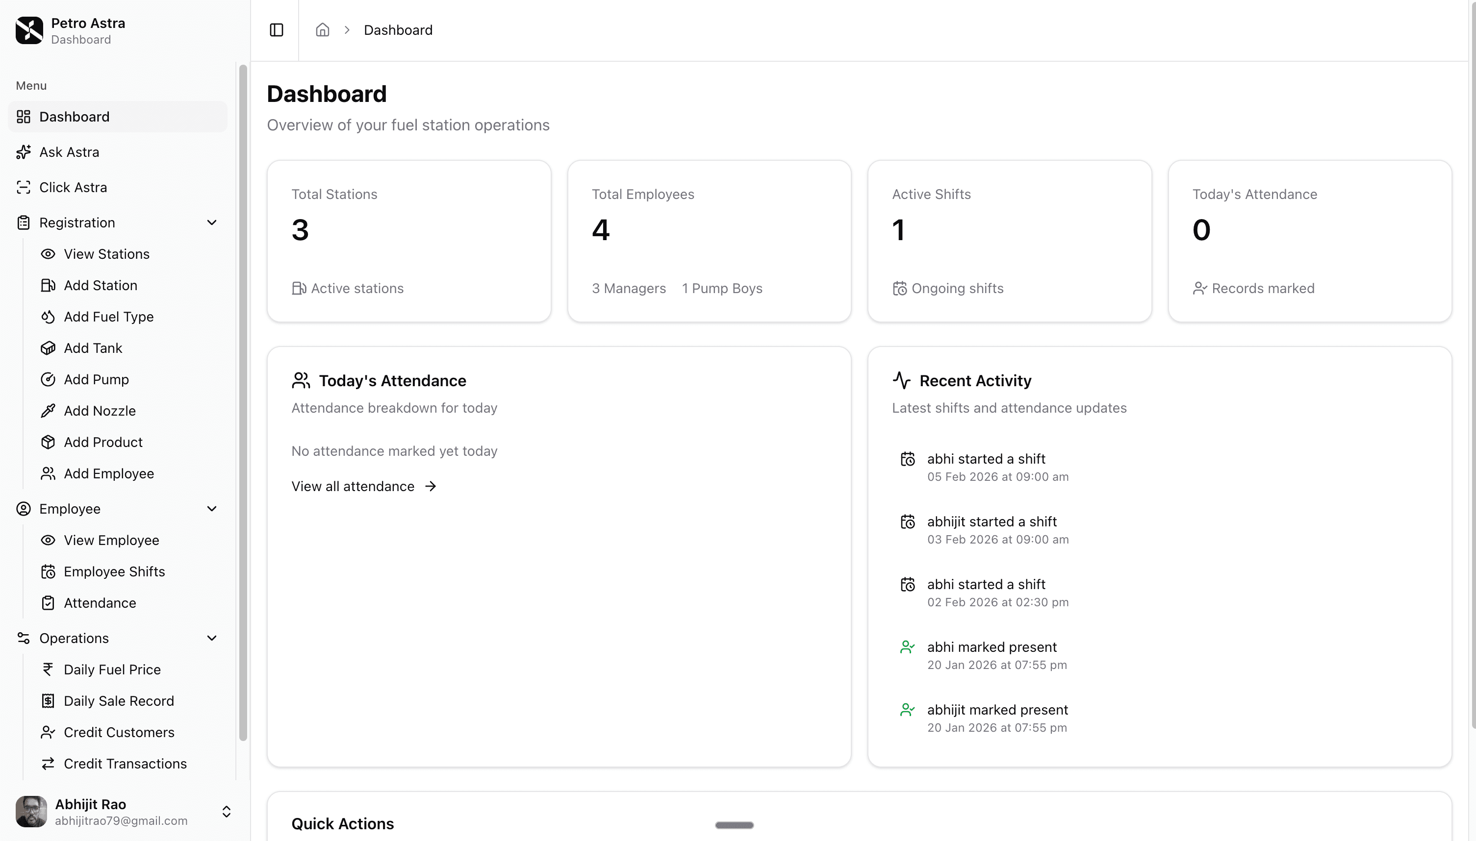The image size is (1476, 841).
Task: Select the Click Astra tool
Action: click(73, 187)
